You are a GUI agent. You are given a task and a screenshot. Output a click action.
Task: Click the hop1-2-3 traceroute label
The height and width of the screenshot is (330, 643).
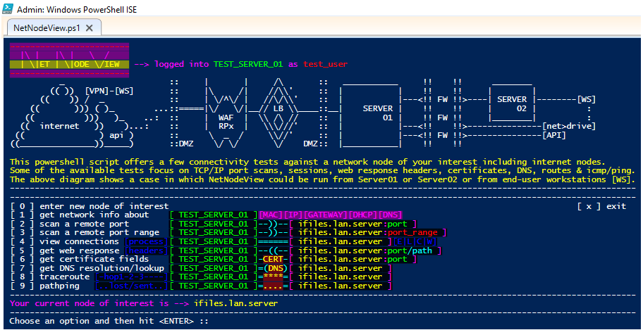click(x=131, y=277)
